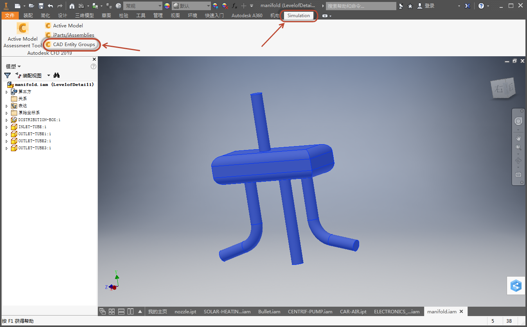Switch to the 三维模型 ribbon tab

[85, 16]
